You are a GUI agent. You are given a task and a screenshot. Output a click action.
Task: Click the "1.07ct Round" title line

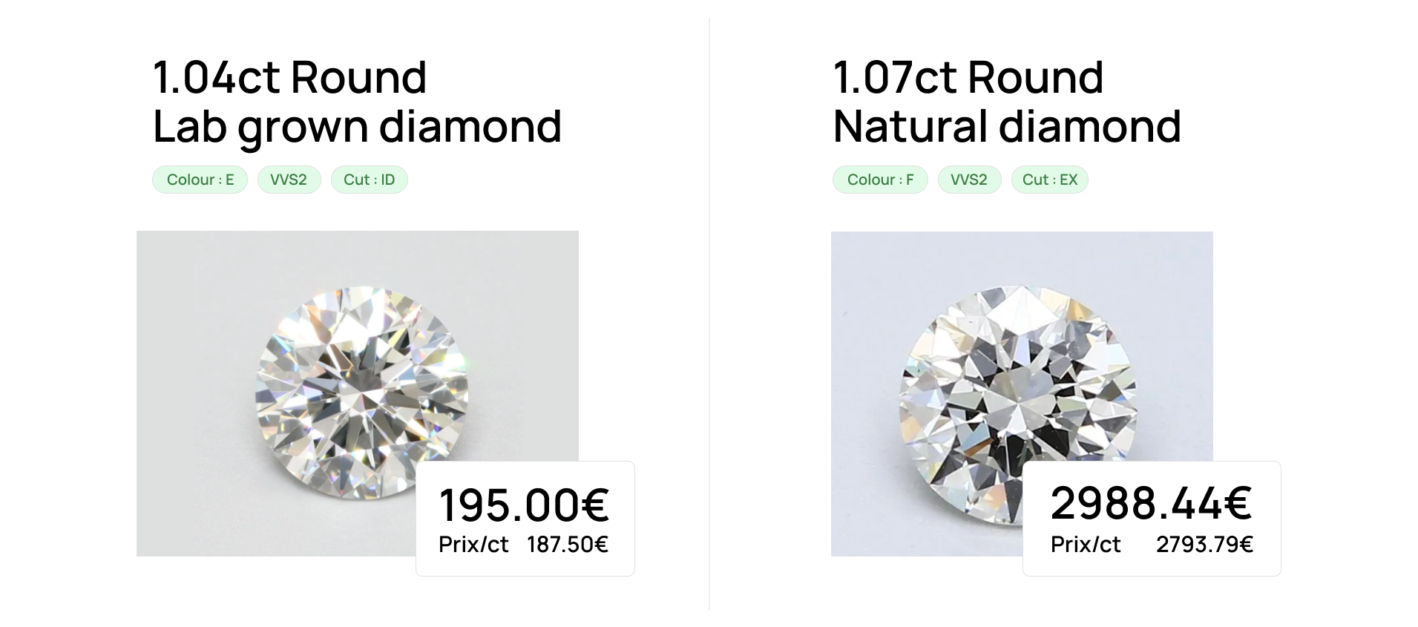[968, 77]
